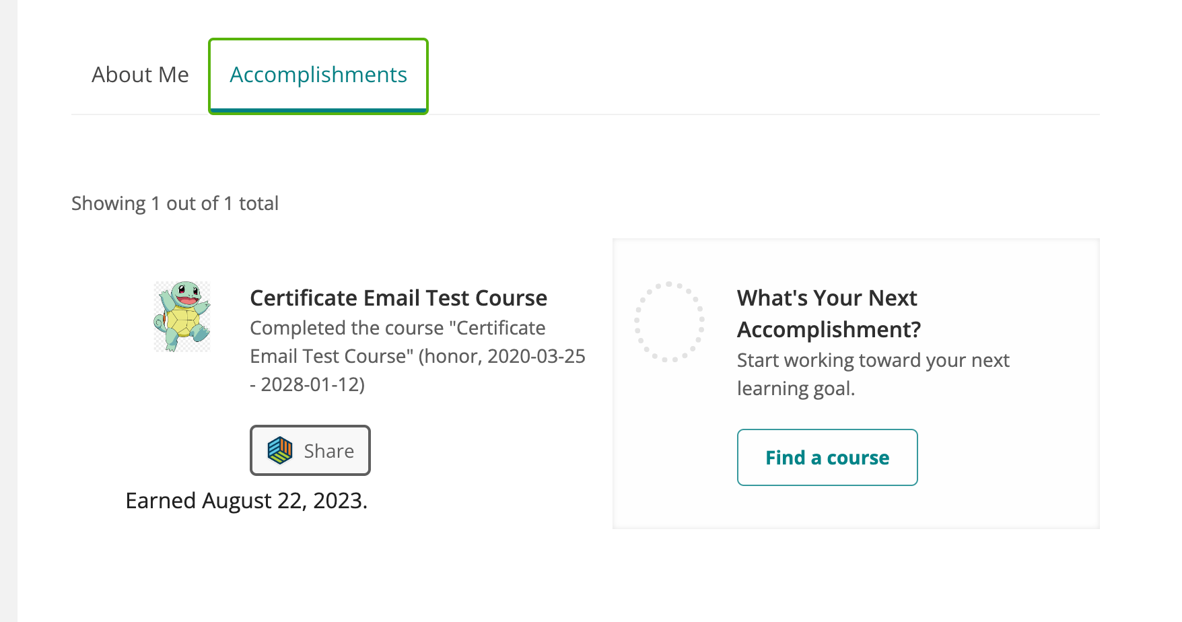Open the Certificate Email Test Course title link

398,298
